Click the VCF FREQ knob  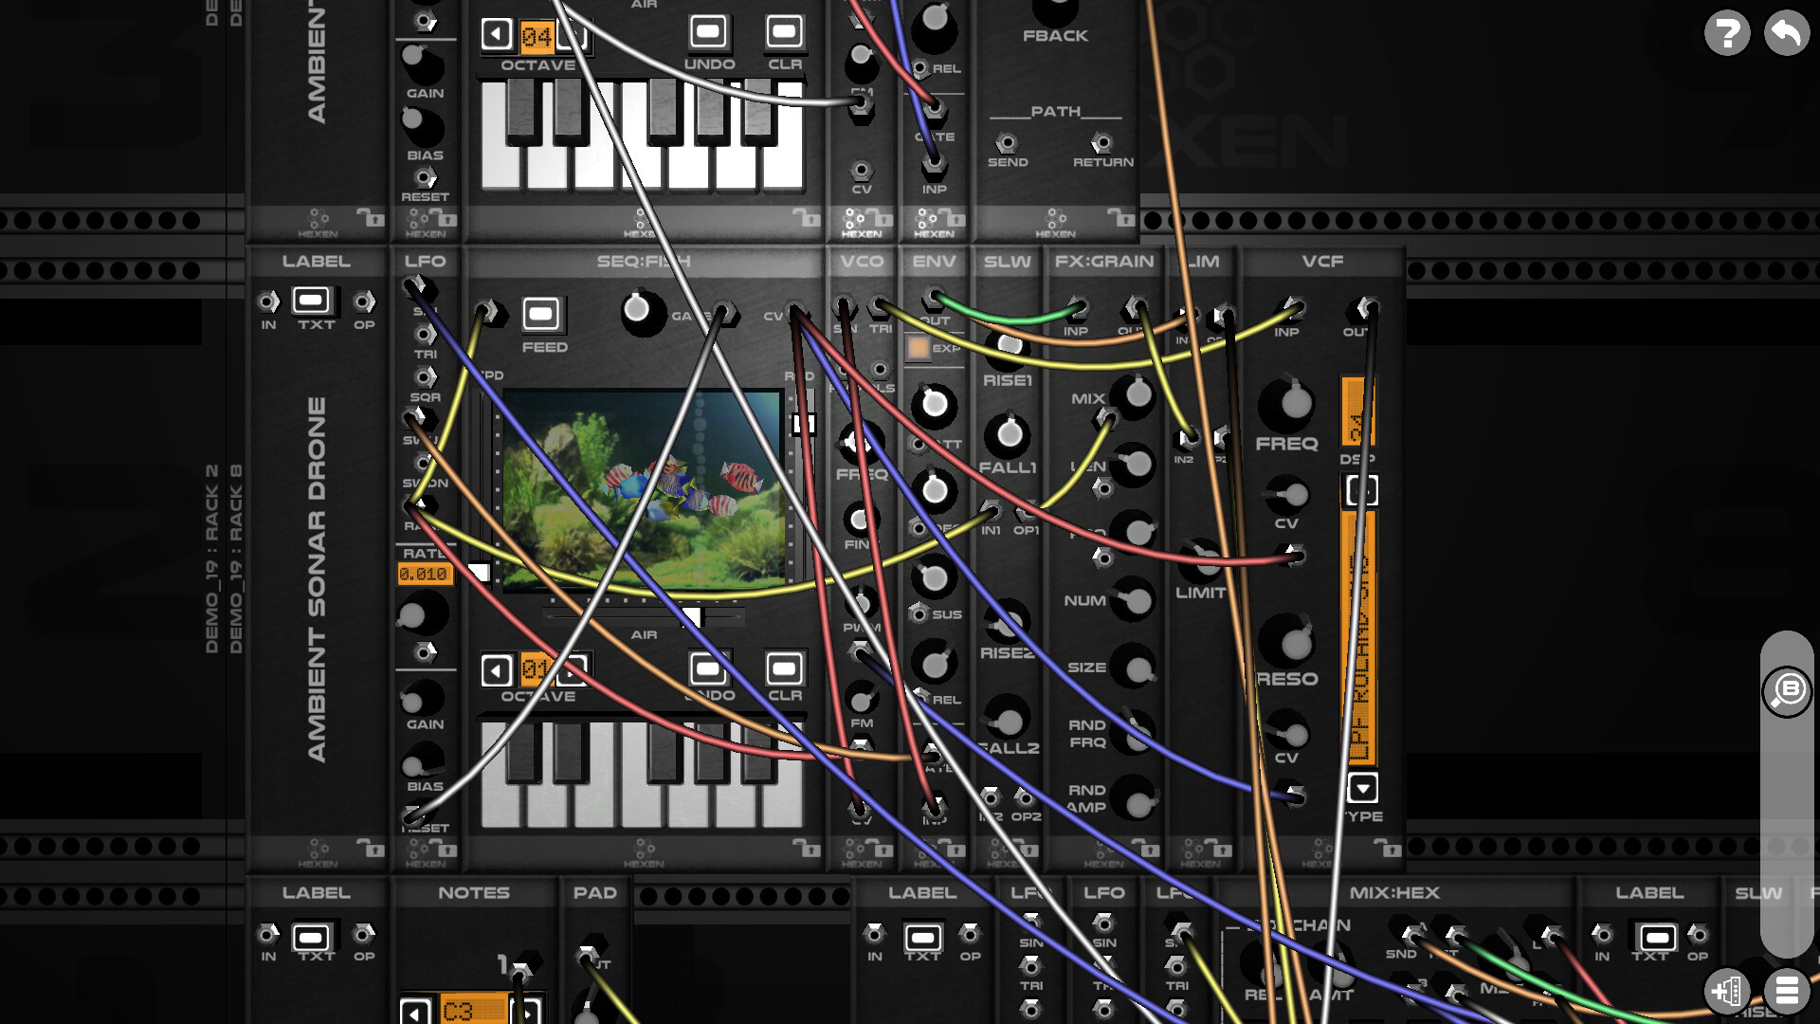pos(1286,405)
